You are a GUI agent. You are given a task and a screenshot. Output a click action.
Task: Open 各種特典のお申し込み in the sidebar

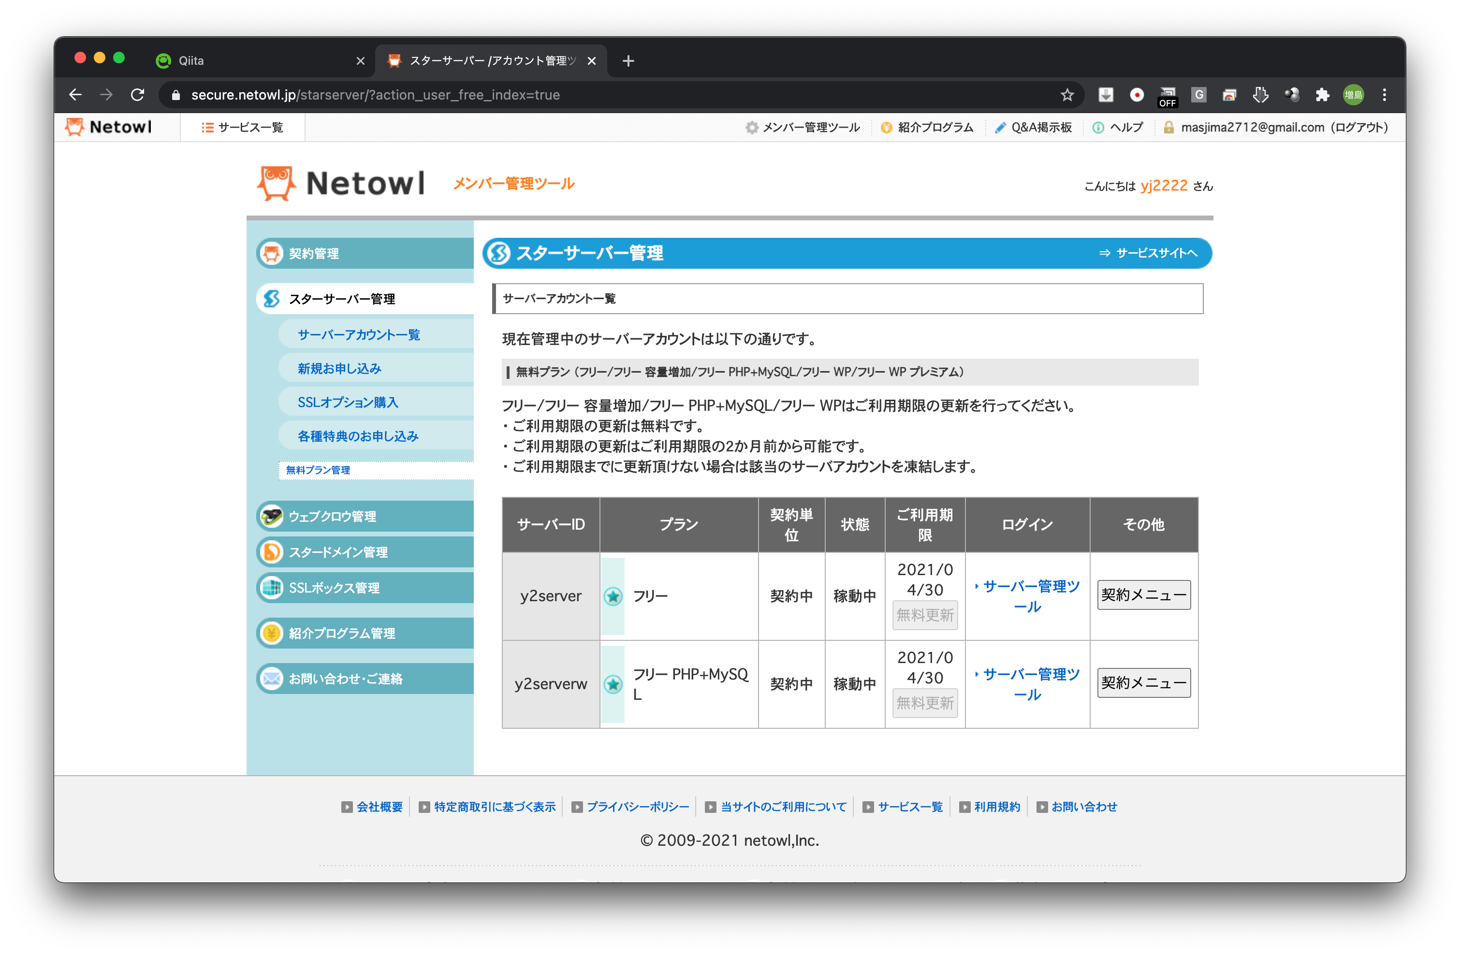pyautogui.click(x=376, y=436)
